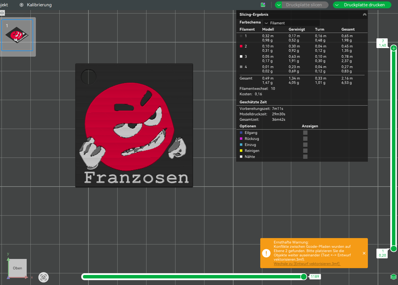This screenshot has width=398, height=285.
Task: Select plate 1 thumbnail
Action: (17, 35)
